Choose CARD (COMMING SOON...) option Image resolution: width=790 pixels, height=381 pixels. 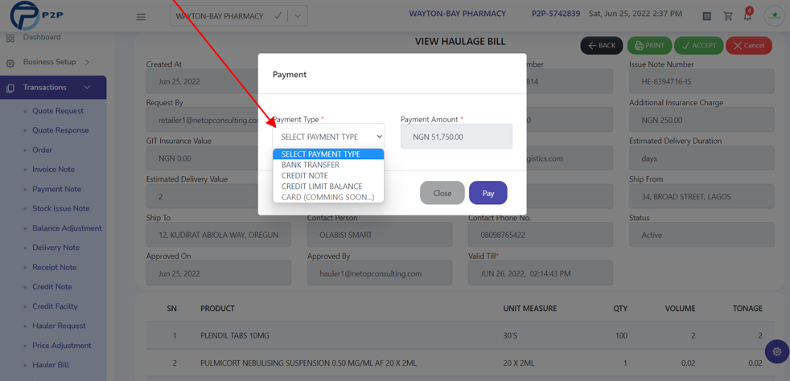[328, 197]
